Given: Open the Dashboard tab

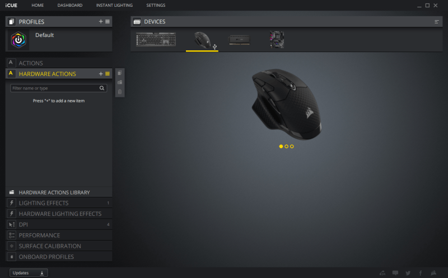Looking at the screenshot, I should 69,5.
